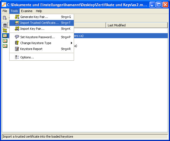Screen dimensions: 170x141
Task: Select the certificate icon below the highlighted row
Action: pos(5,41)
